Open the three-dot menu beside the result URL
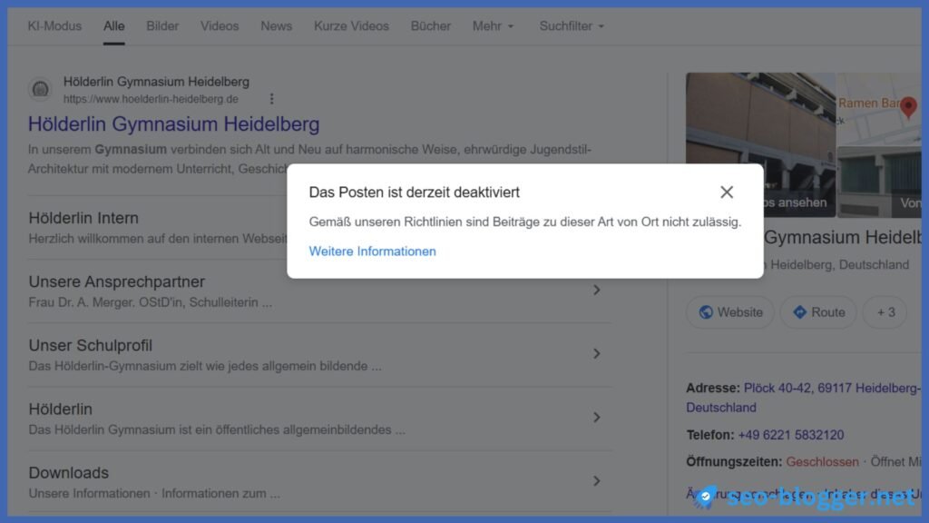 [x=271, y=99]
